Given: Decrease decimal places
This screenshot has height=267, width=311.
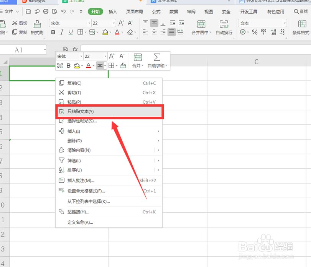Looking at the screenshot, I should pos(282,32).
